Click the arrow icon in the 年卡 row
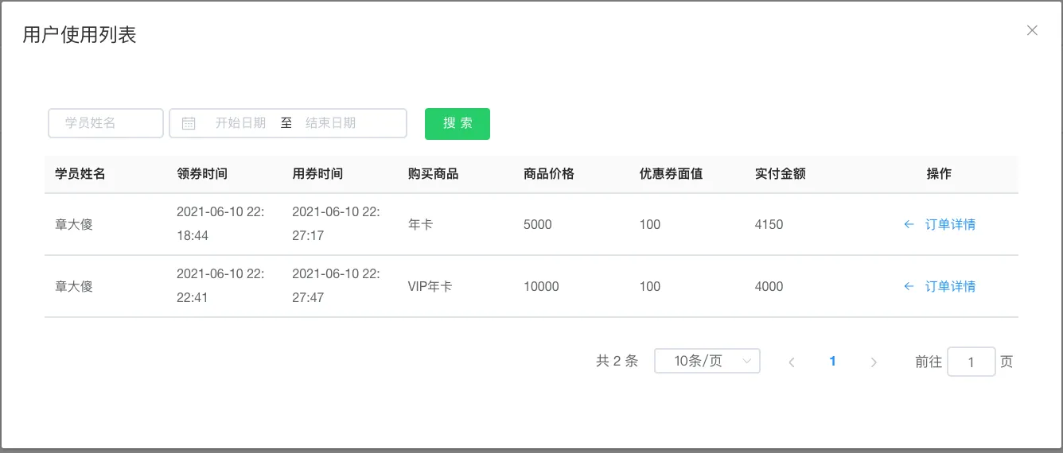The width and height of the screenshot is (1063, 453). pos(909,224)
